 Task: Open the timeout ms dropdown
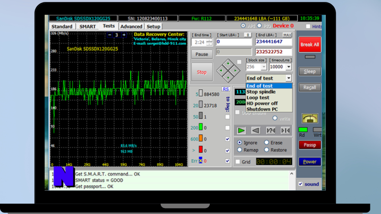point(288,67)
